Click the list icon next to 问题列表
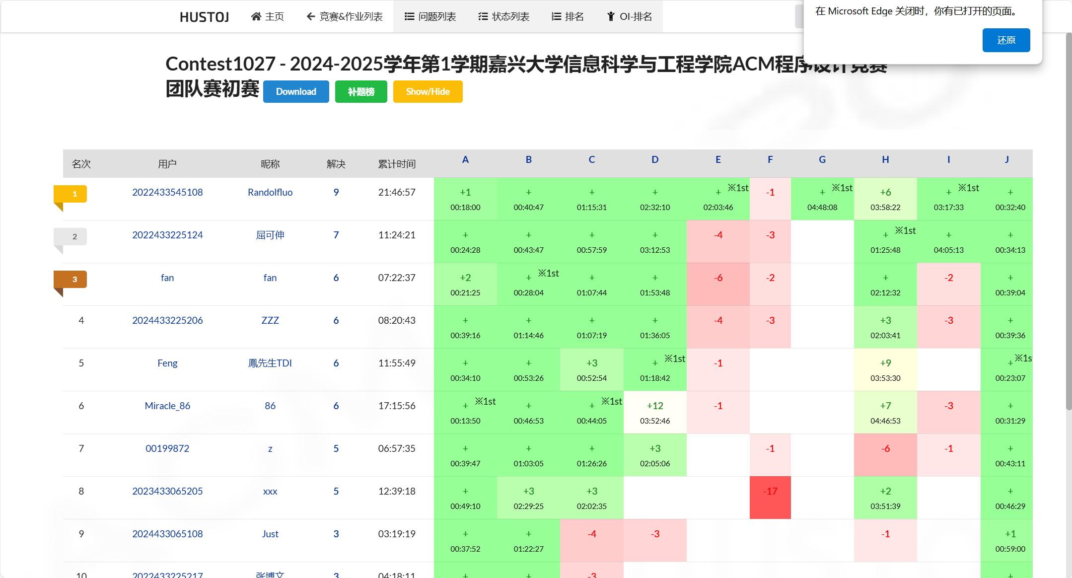Image resolution: width=1072 pixels, height=578 pixels. [409, 16]
